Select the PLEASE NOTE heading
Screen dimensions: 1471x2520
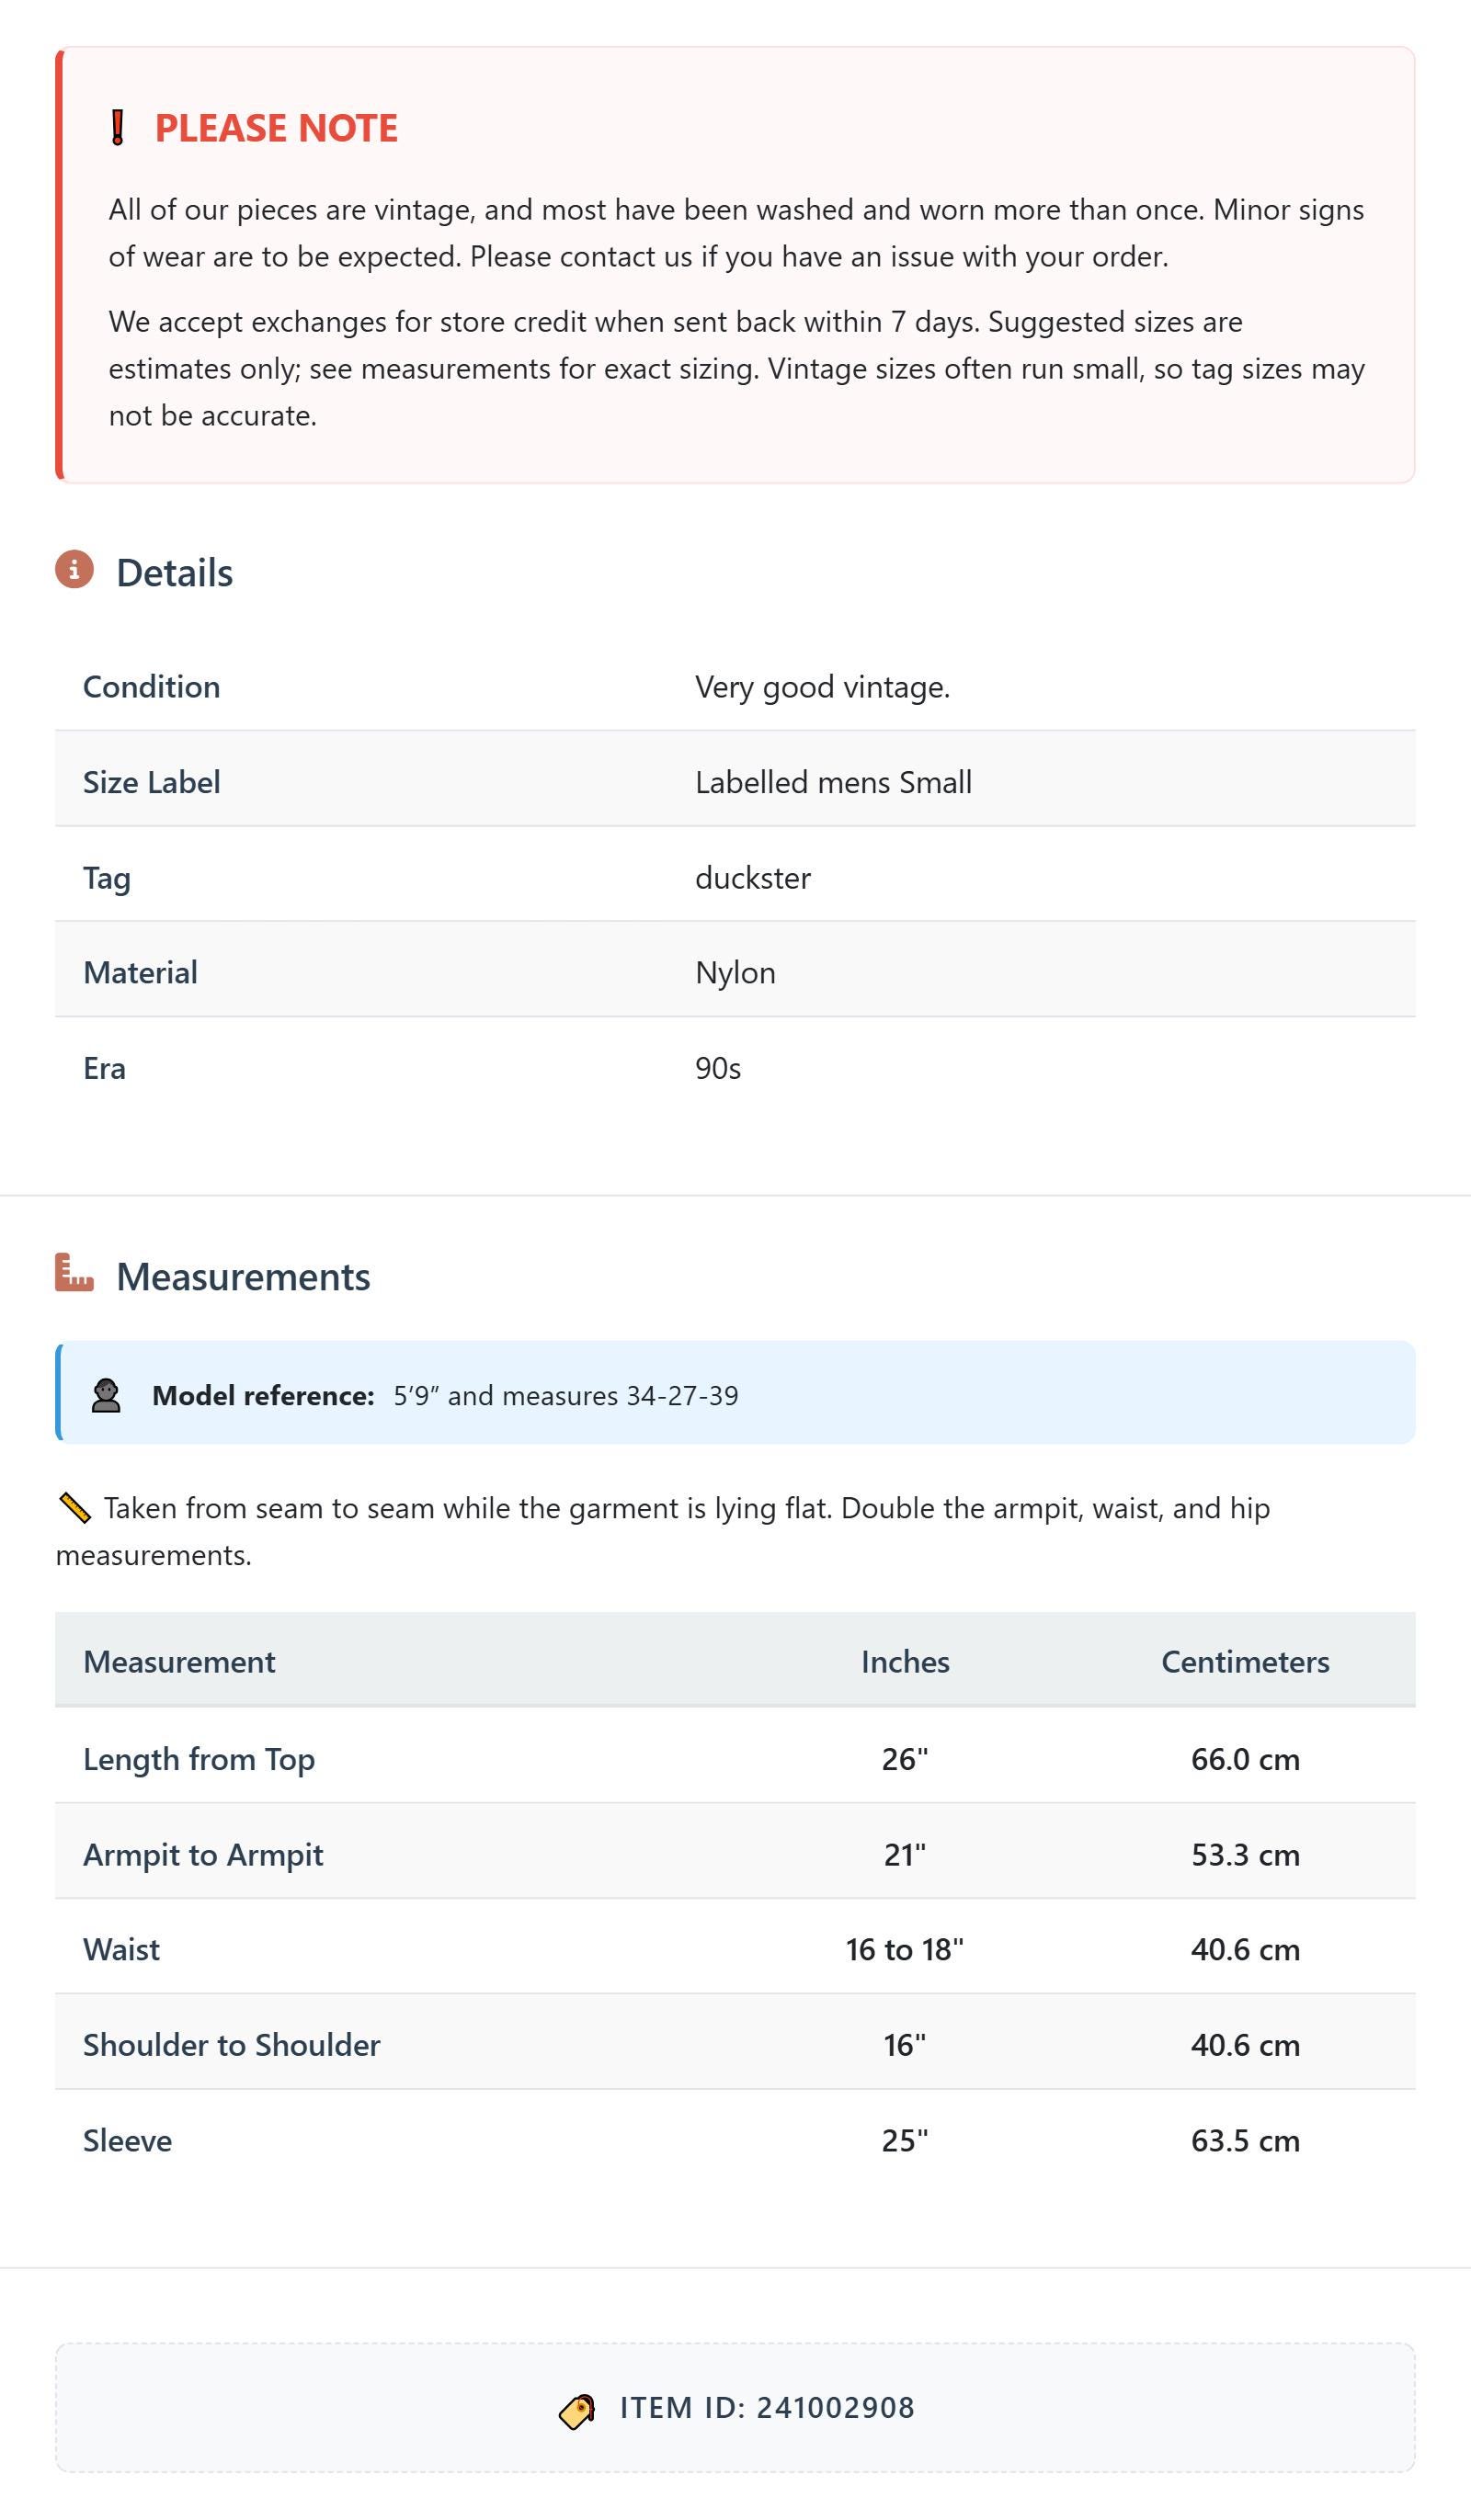pos(276,128)
